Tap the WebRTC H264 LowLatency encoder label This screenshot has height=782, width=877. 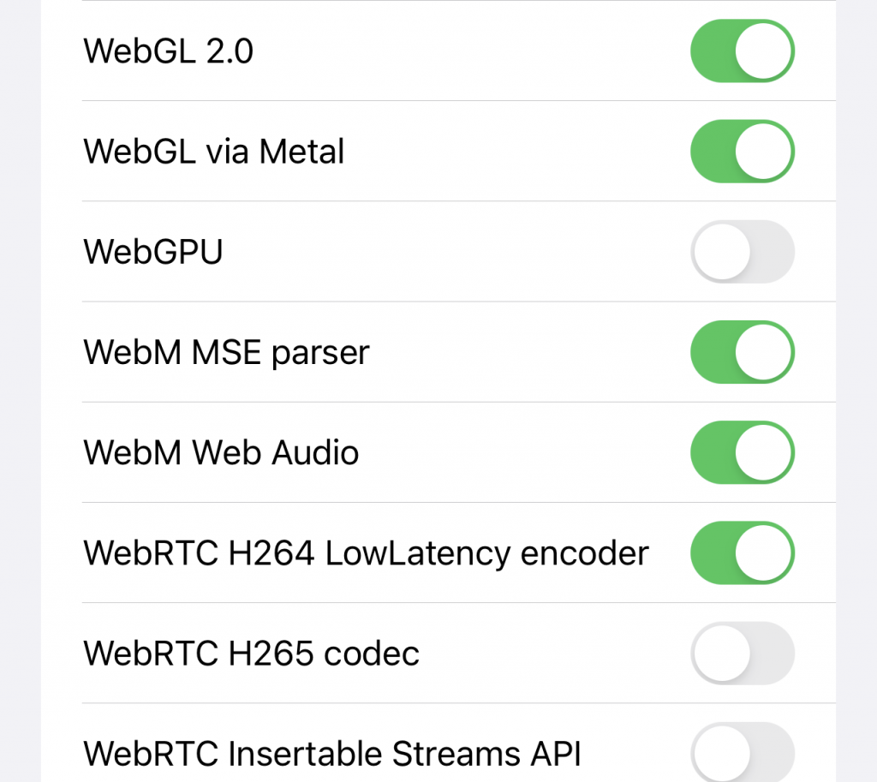point(366,552)
